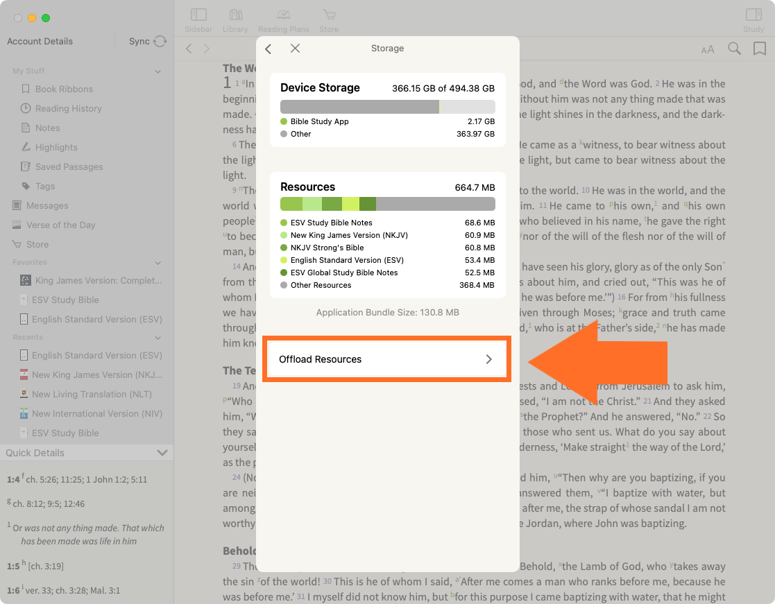Click 'Bible Study App' storage label
775x604 pixels.
(319, 121)
